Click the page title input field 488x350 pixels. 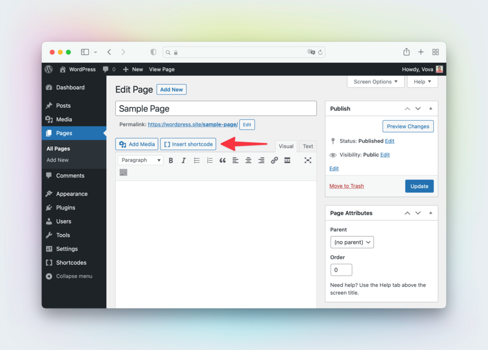point(216,109)
